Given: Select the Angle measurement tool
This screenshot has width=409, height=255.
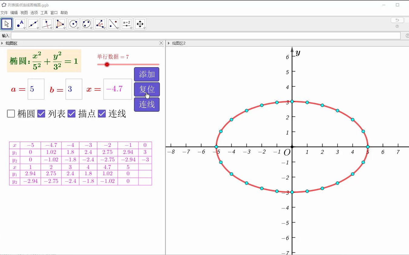Looking at the screenshot, I should point(100,24).
